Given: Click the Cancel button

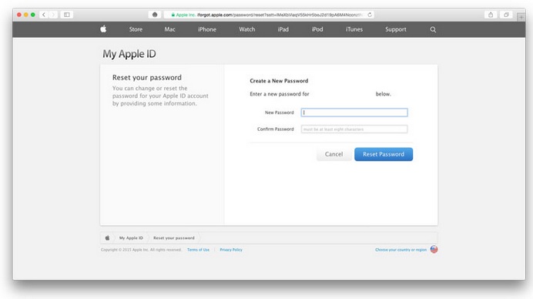Looking at the screenshot, I should pyautogui.click(x=334, y=154).
